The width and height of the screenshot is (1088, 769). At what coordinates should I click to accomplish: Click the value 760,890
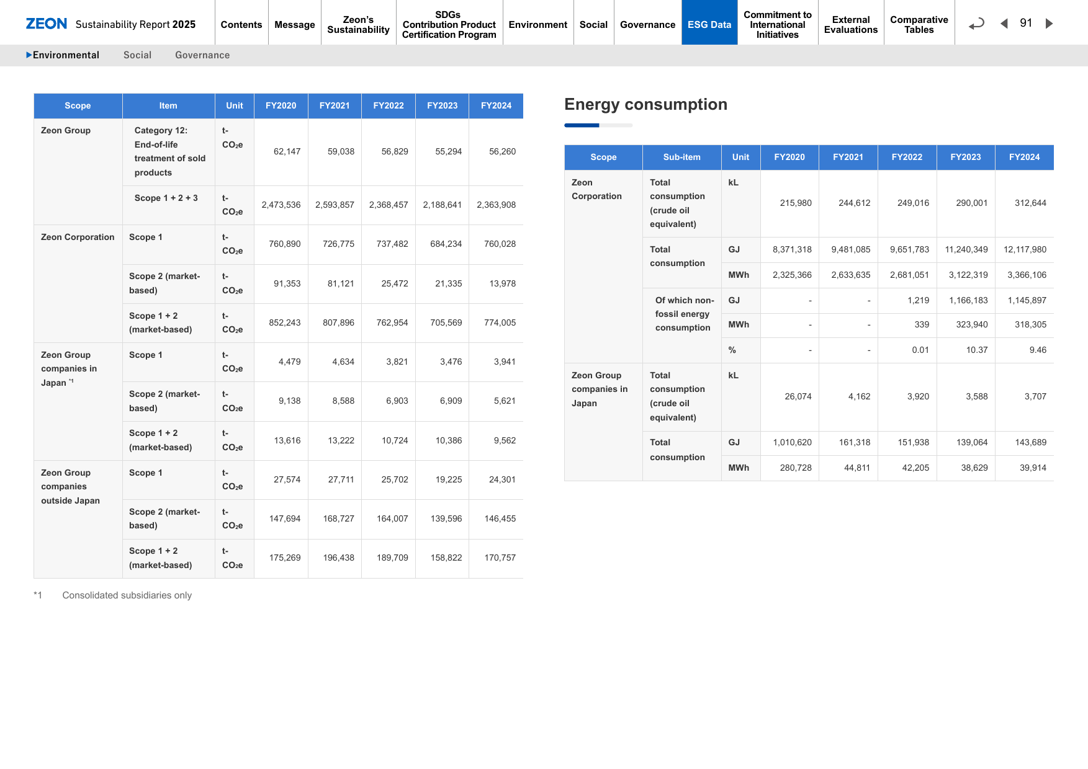pyautogui.click(x=285, y=244)
